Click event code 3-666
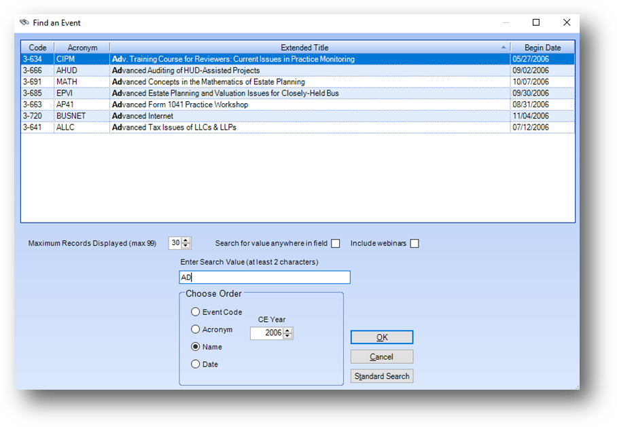617x427 pixels. (x=32, y=71)
